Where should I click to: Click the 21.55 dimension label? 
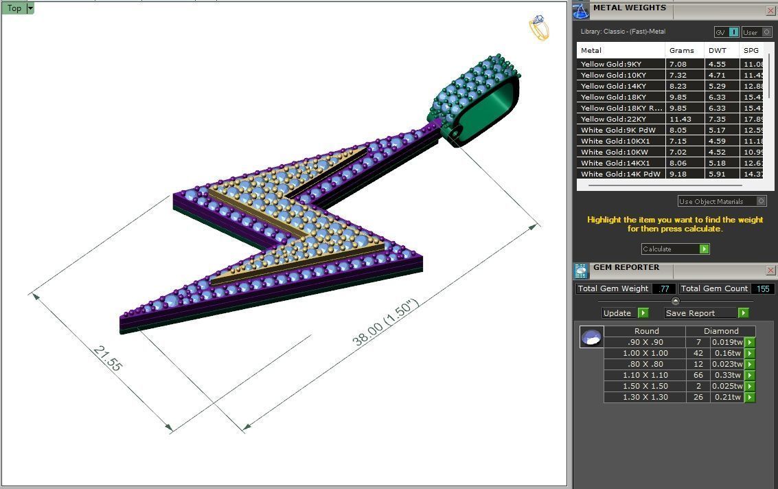click(108, 359)
